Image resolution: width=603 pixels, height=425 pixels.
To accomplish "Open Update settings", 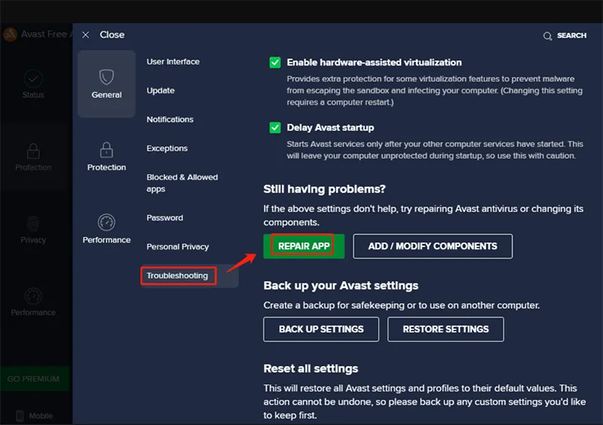I will (161, 90).
